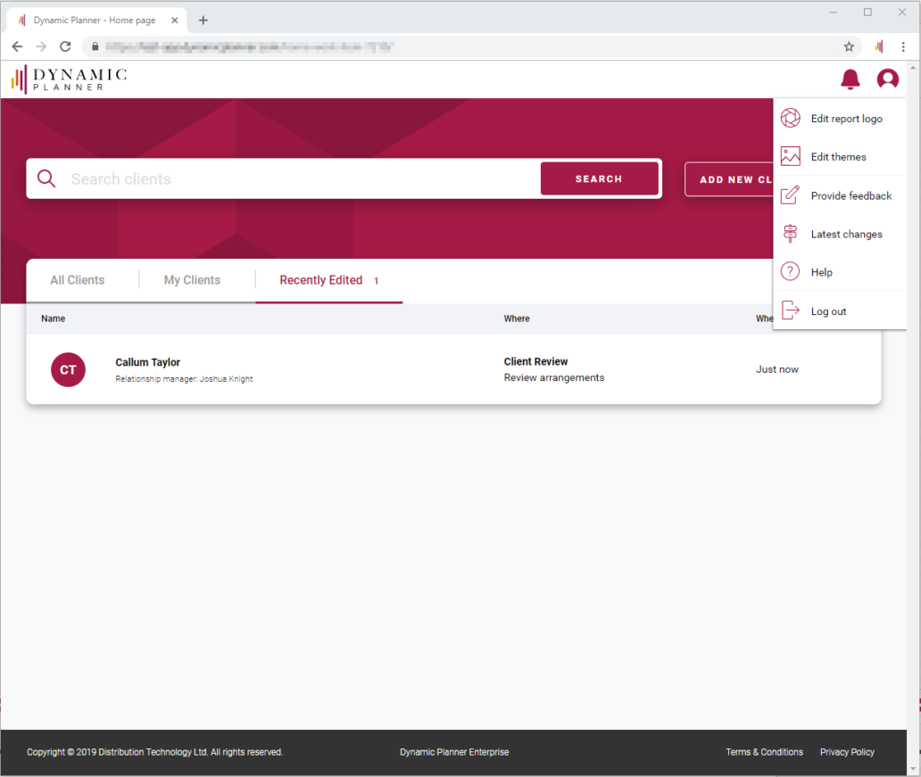Open Help via the question mark icon
This screenshot has height=777, width=921.
(791, 272)
